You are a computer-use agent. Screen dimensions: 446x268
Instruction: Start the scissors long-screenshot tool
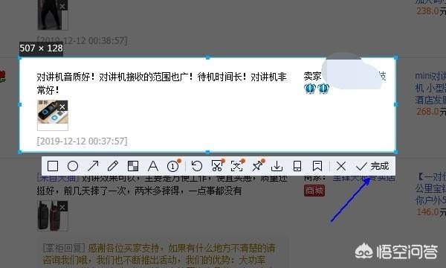tap(217, 165)
